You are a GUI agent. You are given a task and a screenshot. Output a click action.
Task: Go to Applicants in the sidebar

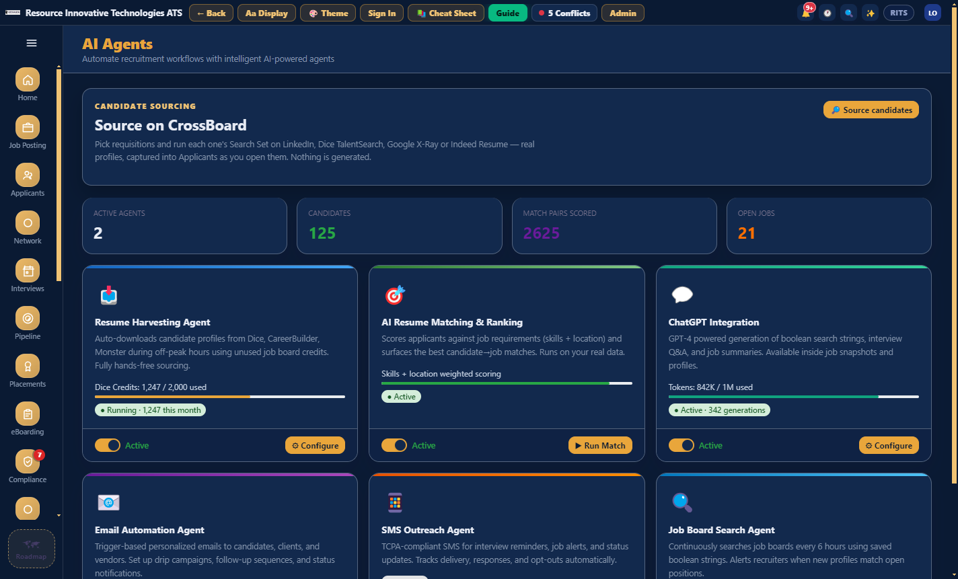(28, 176)
